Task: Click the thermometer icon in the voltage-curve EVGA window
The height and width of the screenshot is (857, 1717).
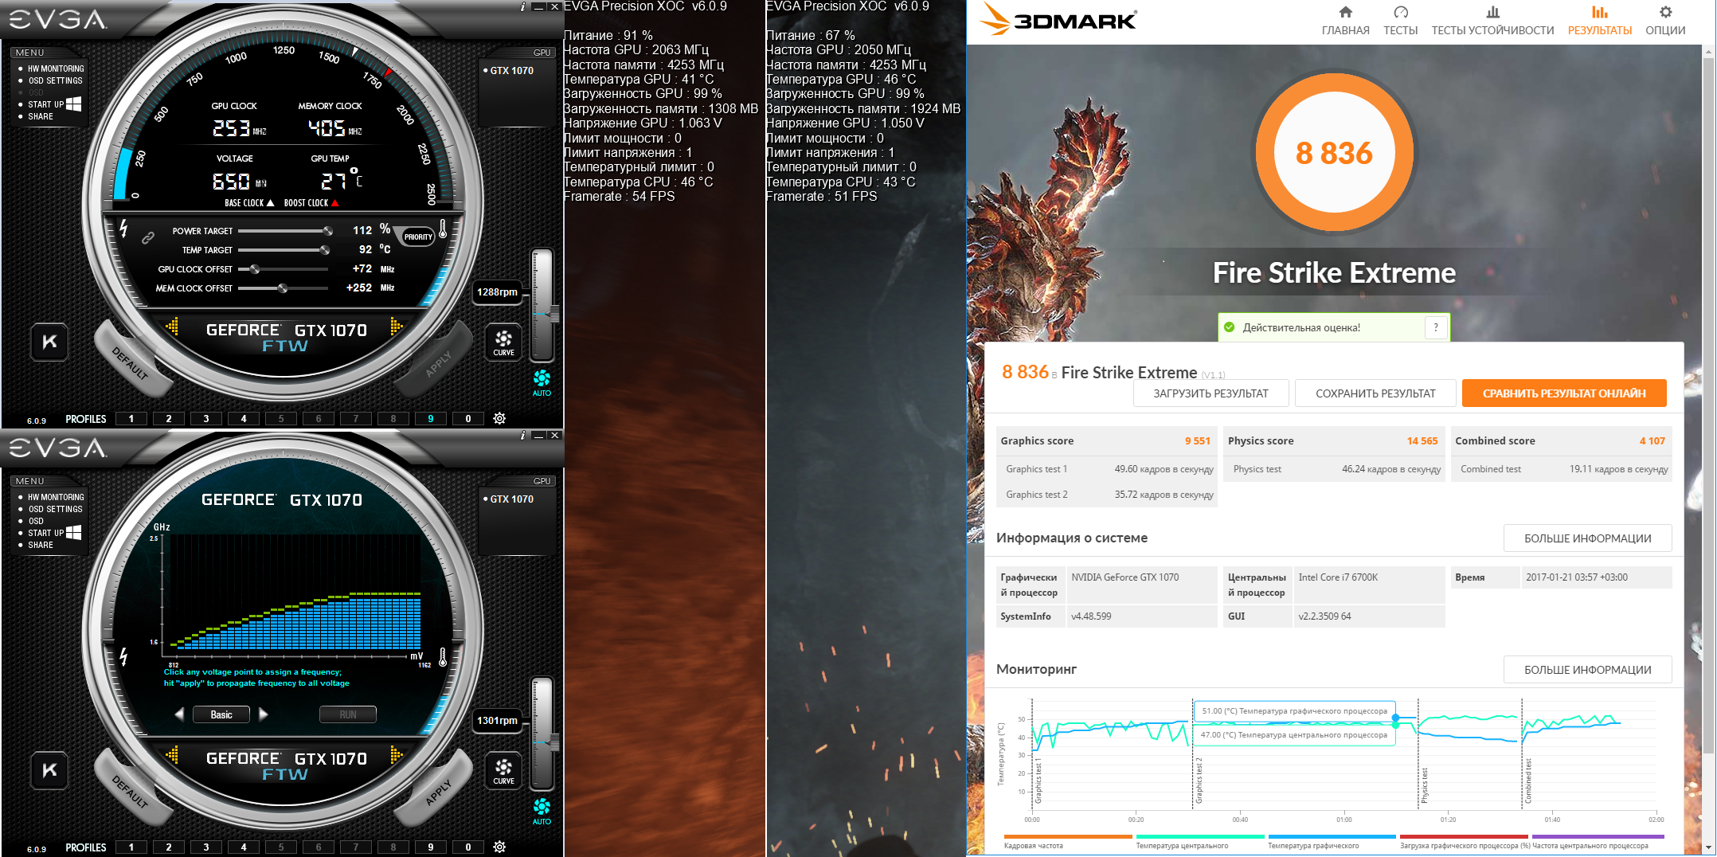Action: click(443, 658)
